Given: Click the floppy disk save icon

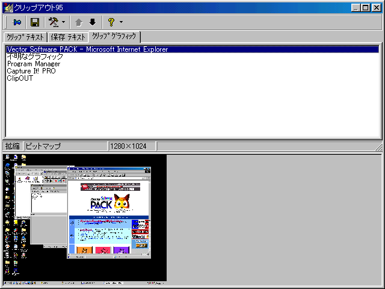Looking at the screenshot, I should [x=35, y=22].
